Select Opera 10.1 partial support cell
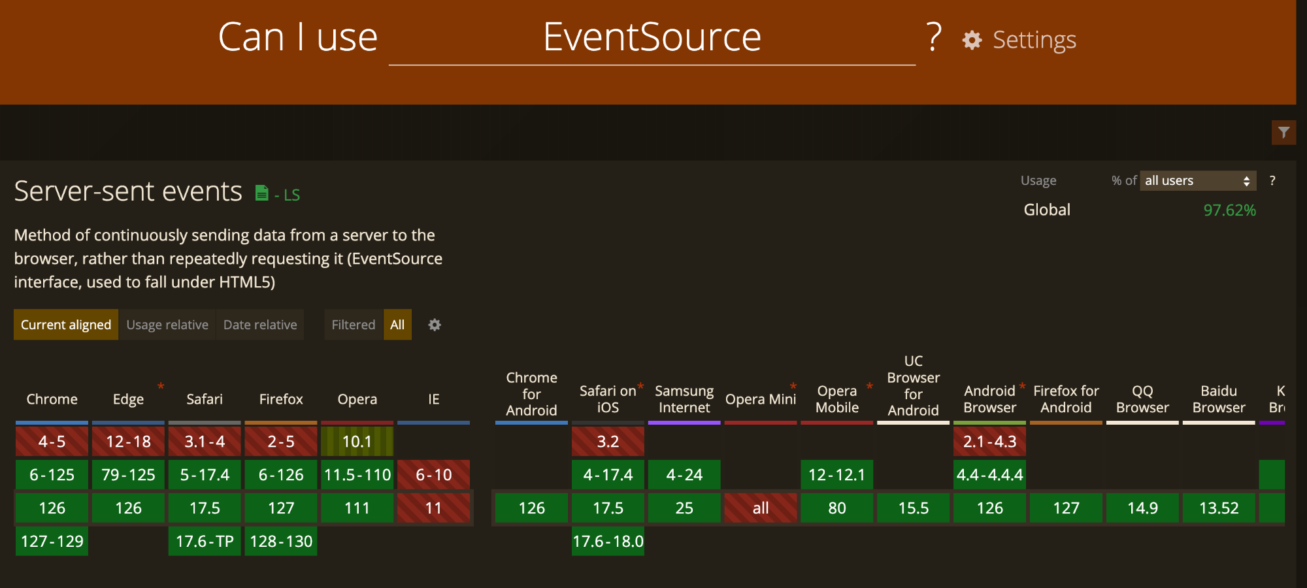Viewport: 1307px width, 588px height. pos(357,442)
